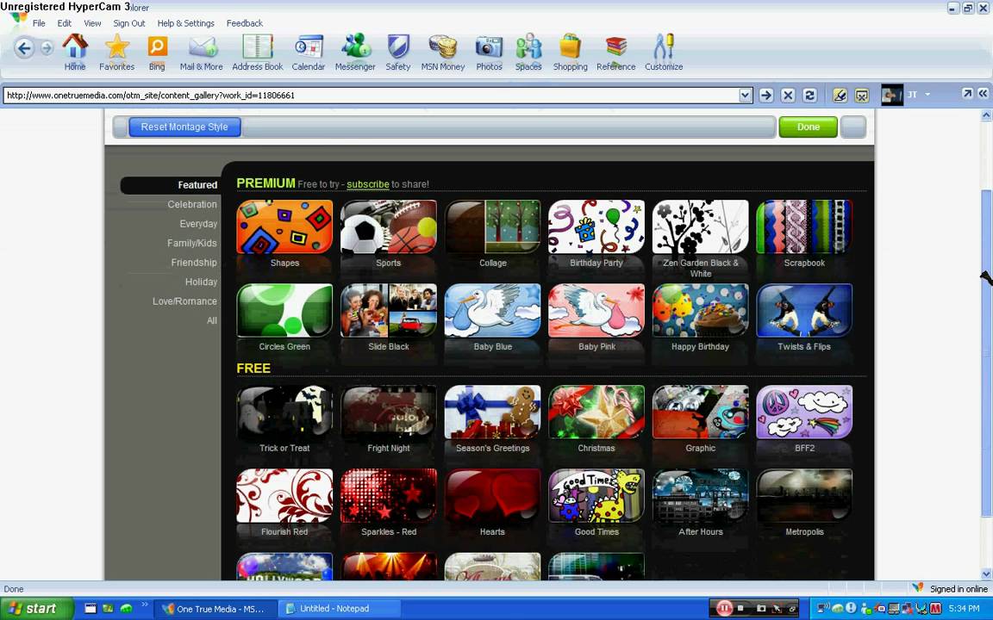Follow the subscribe link
Viewport: 993px width, 620px height.
click(368, 184)
